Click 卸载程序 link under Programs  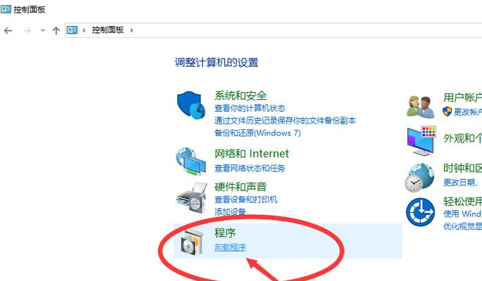click(230, 247)
